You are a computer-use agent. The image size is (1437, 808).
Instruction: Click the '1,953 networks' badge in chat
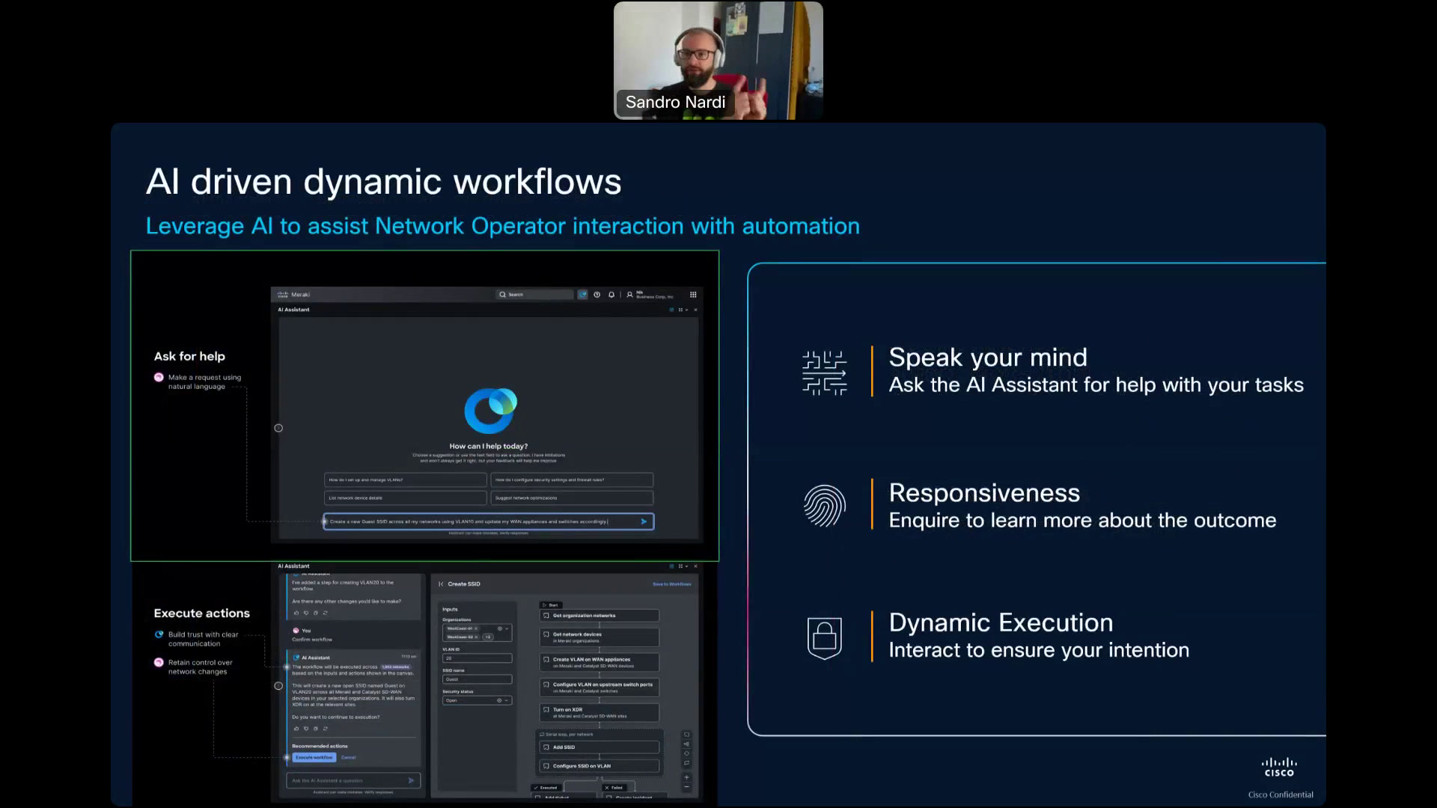[395, 667]
